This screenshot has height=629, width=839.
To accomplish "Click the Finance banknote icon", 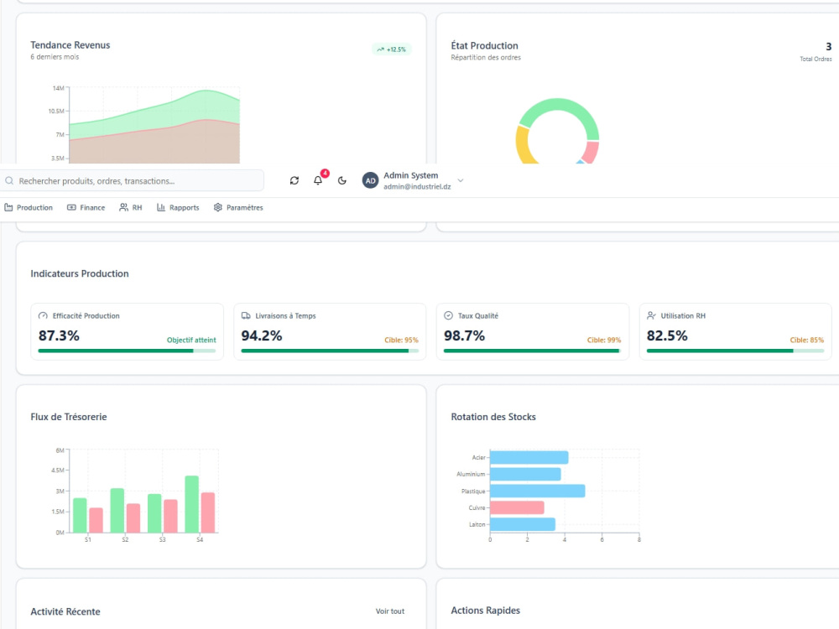I will coord(71,207).
